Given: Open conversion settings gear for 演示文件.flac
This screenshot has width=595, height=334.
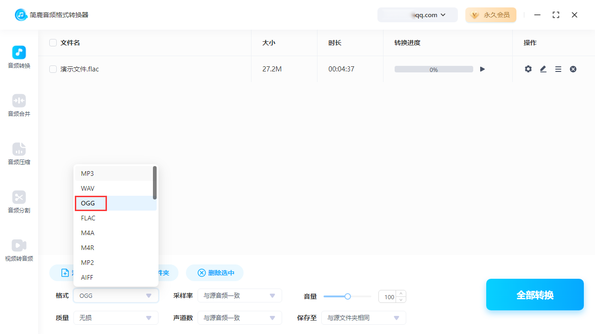Looking at the screenshot, I should [x=528, y=69].
